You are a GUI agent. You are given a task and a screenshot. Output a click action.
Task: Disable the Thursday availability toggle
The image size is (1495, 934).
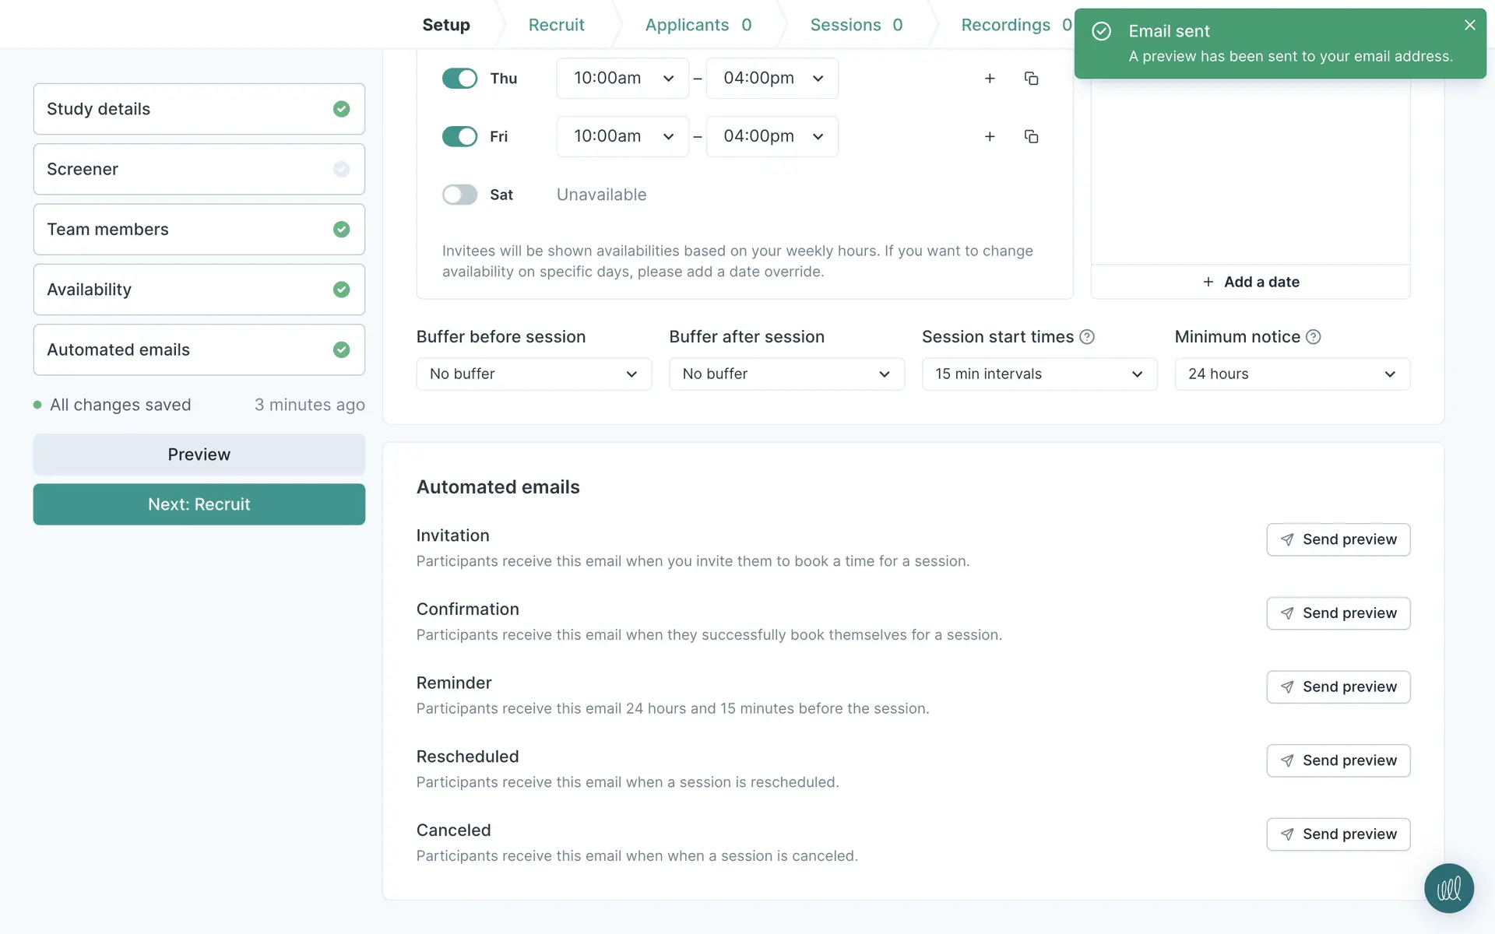pos(459,79)
